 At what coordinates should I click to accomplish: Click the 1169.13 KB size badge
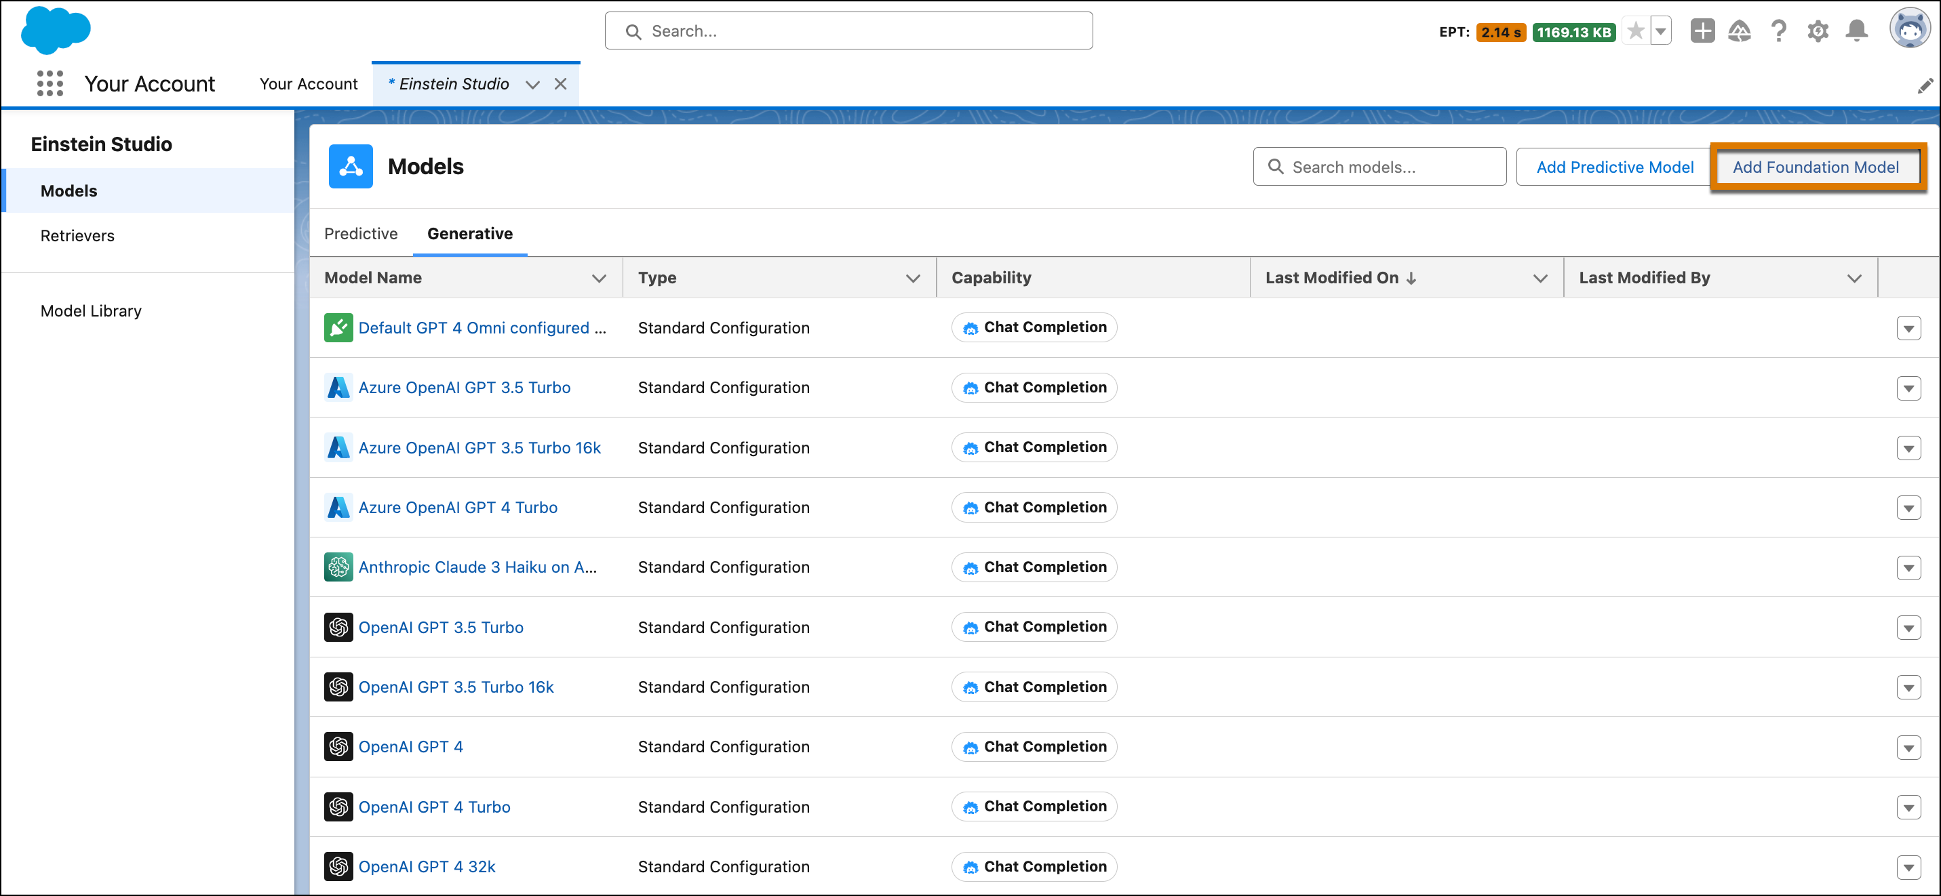point(1573,32)
